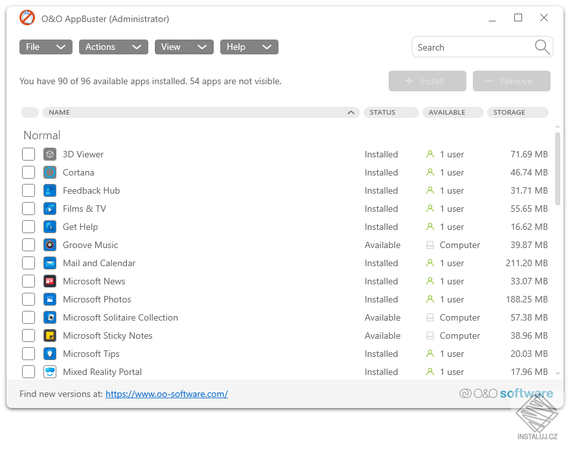Click the Microsoft News app icon
The image size is (570, 454).
pyautogui.click(x=50, y=281)
